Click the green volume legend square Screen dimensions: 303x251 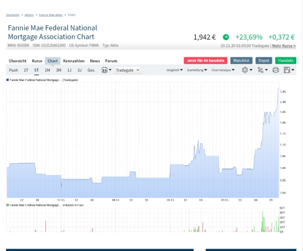point(8,205)
